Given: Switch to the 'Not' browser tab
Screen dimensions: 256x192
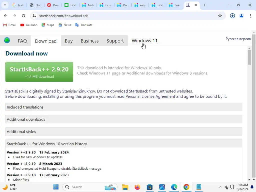Looking at the screenshot, I should point(88,5).
